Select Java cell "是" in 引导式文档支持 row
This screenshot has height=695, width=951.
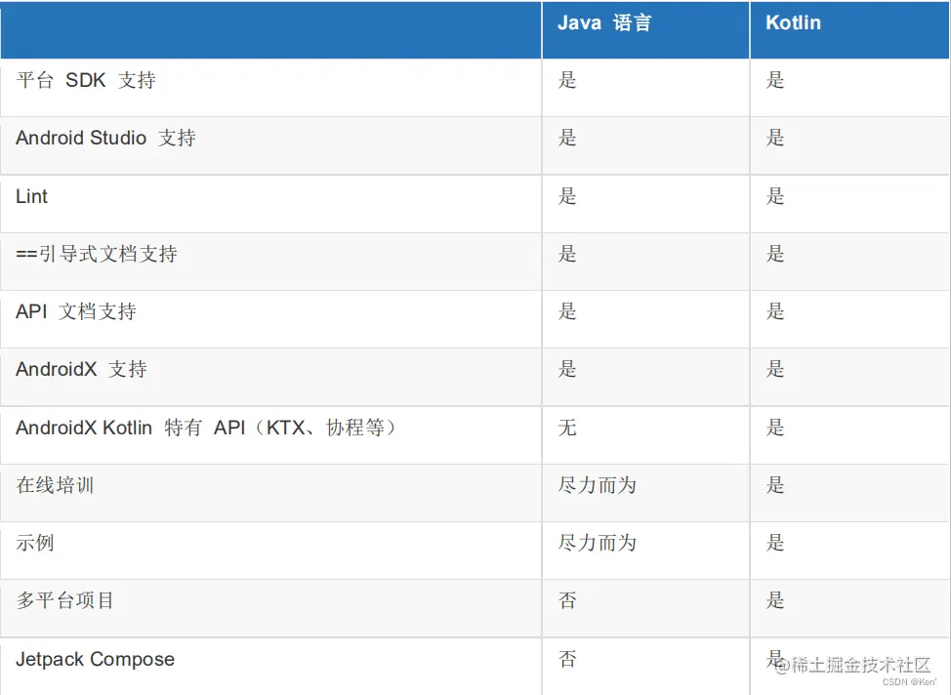tap(567, 254)
